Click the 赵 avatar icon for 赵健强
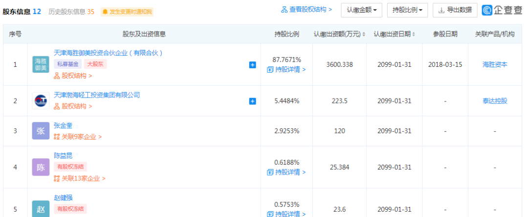 pos(41,208)
